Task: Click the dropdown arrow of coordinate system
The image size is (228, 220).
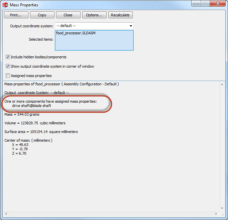Action: [x=130, y=26]
